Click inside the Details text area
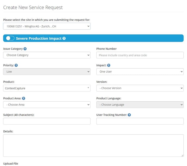The image size is (187, 166). point(93,145)
